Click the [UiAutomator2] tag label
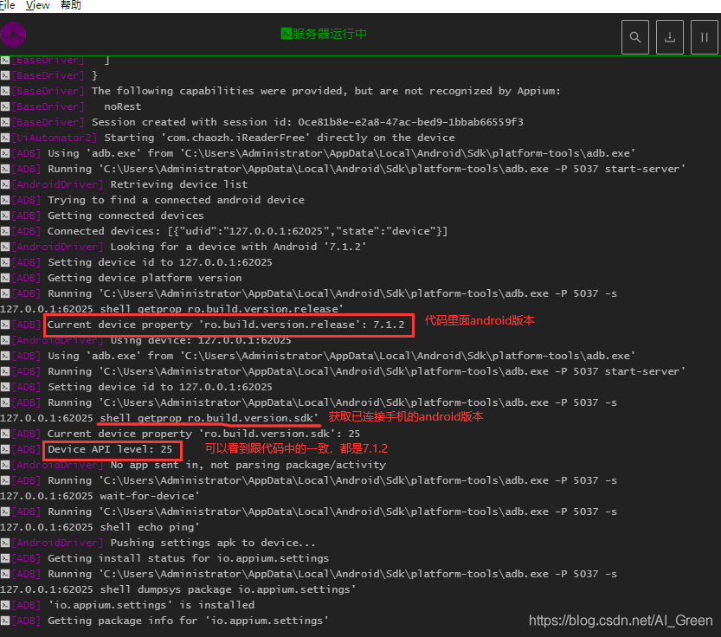This screenshot has height=637, width=721. (x=55, y=138)
